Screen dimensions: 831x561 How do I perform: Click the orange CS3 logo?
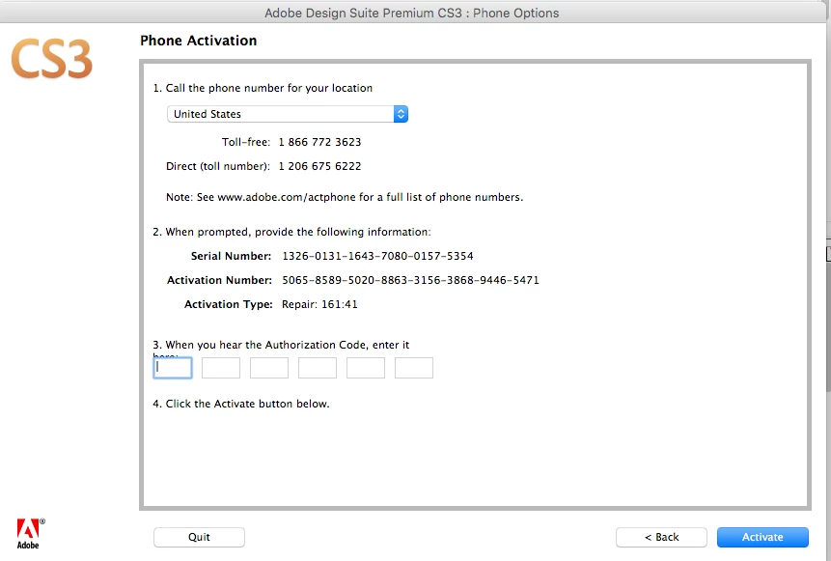pos(51,59)
